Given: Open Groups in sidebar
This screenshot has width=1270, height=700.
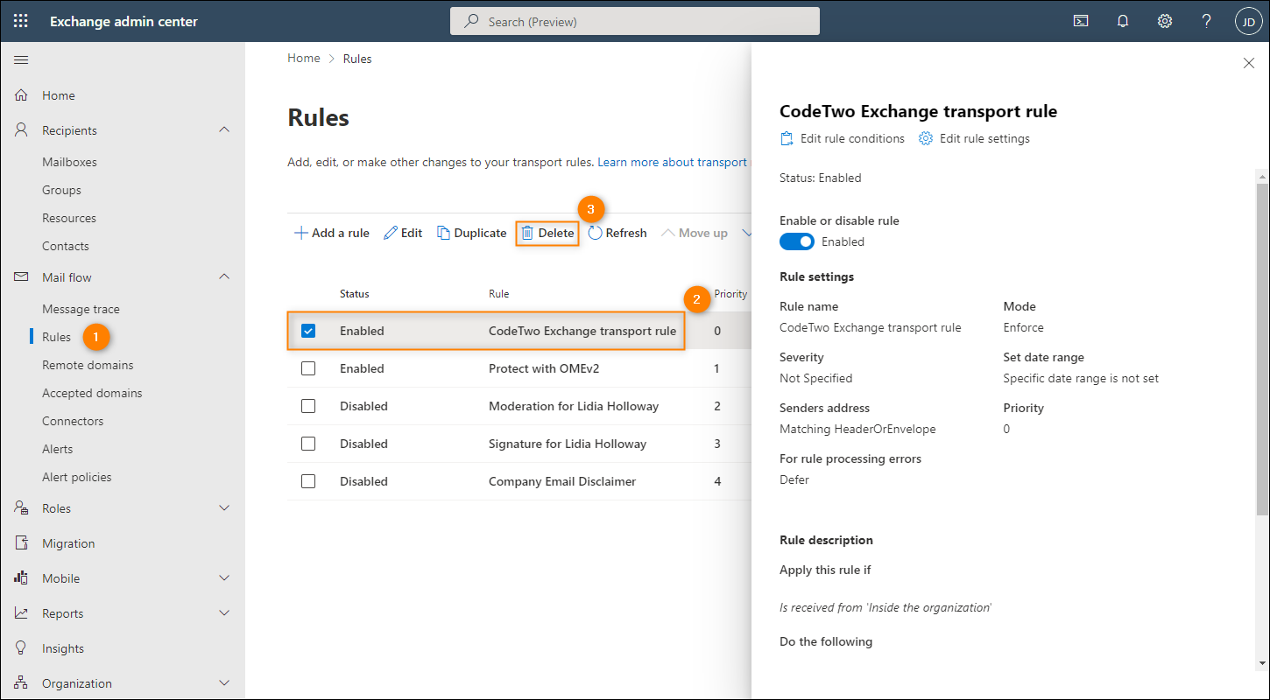Looking at the screenshot, I should (61, 190).
